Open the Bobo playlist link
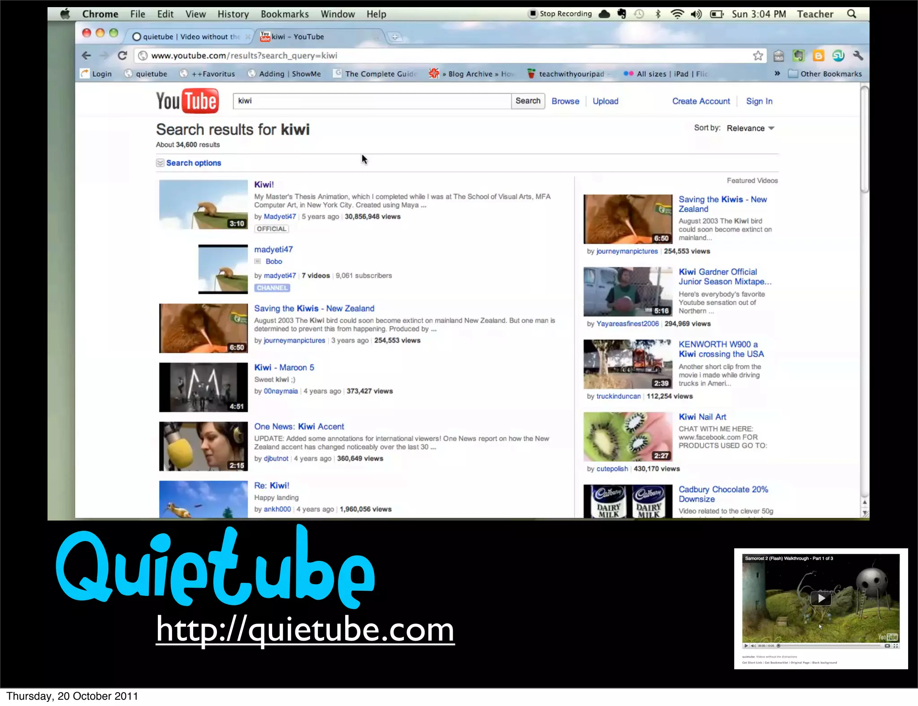918x706 pixels. pos(273,261)
